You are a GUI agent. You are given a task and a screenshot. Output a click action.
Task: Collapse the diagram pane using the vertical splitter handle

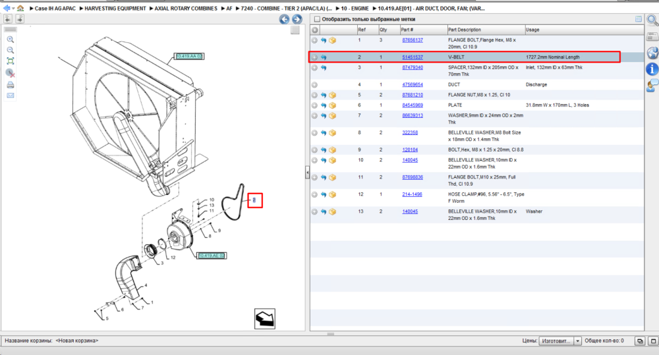(307, 173)
